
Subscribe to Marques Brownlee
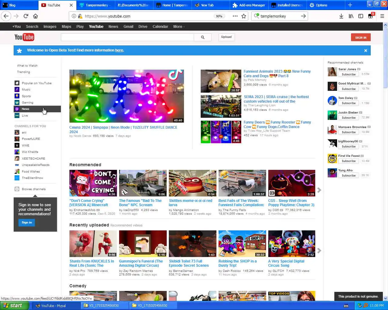[x=349, y=132]
